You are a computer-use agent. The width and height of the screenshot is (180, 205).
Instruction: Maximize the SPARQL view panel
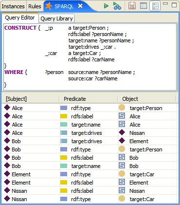pyautogui.click(x=174, y=5)
